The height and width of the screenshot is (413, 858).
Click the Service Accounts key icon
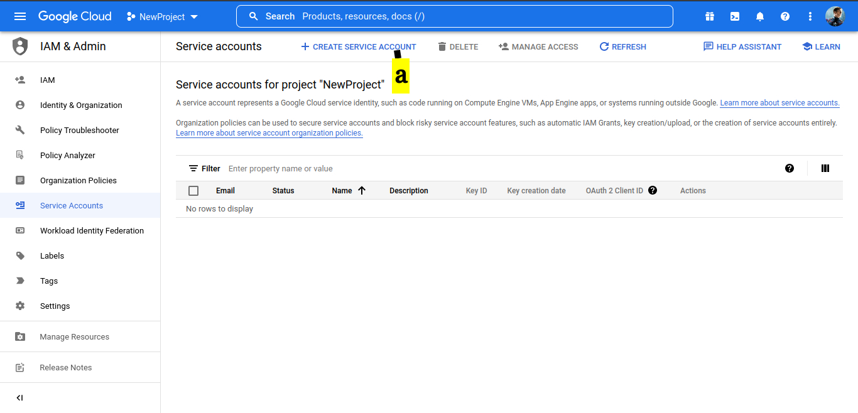point(20,205)
